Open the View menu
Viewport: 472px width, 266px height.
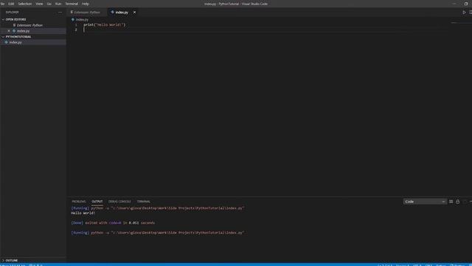39,4
